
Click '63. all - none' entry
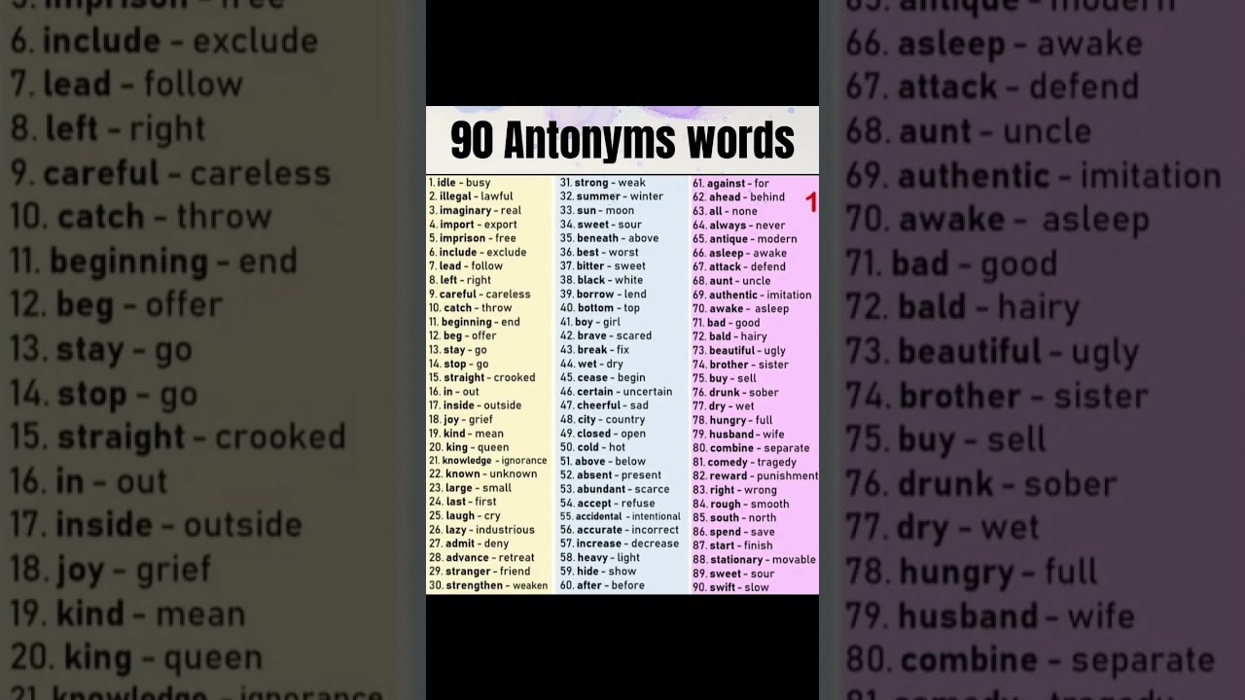725,211
